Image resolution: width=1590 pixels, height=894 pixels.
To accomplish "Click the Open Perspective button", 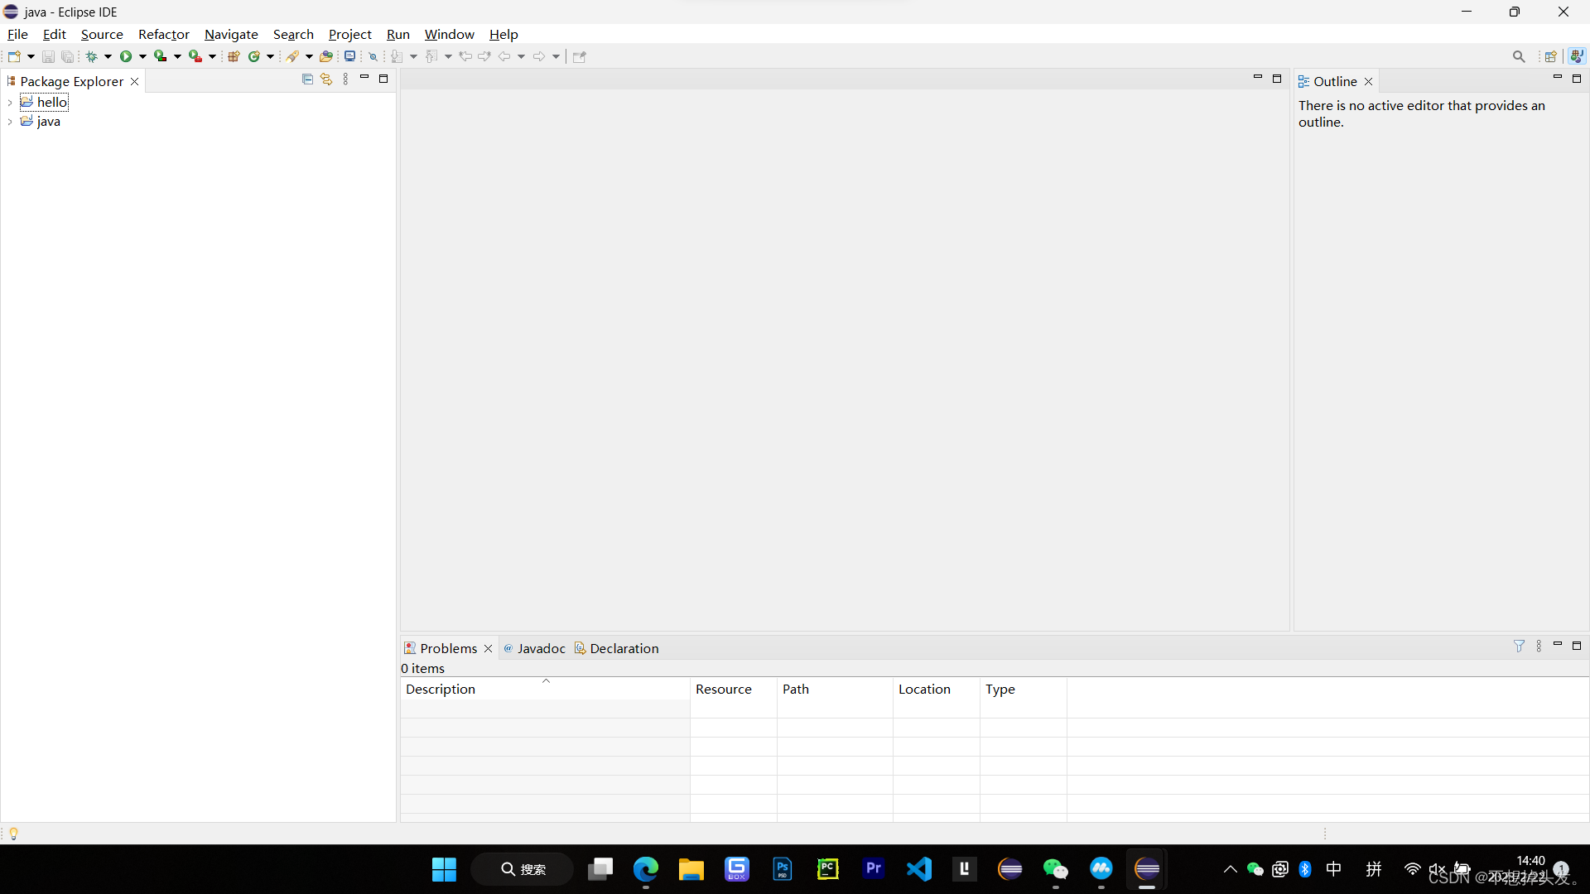I will (x=1550, y=56).
